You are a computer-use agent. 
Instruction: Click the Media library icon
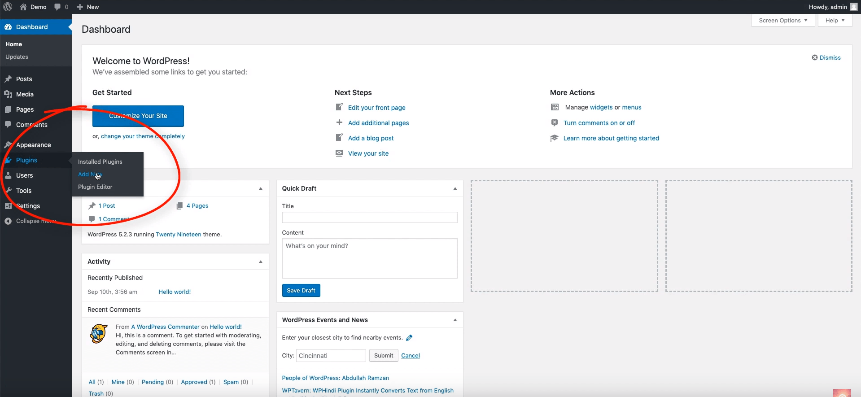[x=8, y=94]
